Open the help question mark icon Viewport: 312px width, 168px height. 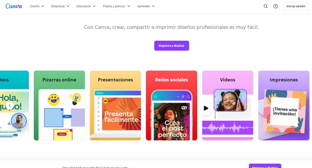(275, 6)
